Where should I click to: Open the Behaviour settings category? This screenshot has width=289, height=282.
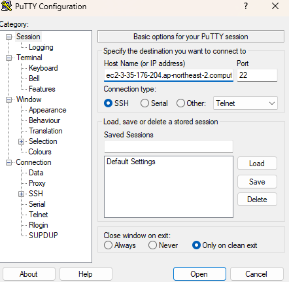coord(44,120)
